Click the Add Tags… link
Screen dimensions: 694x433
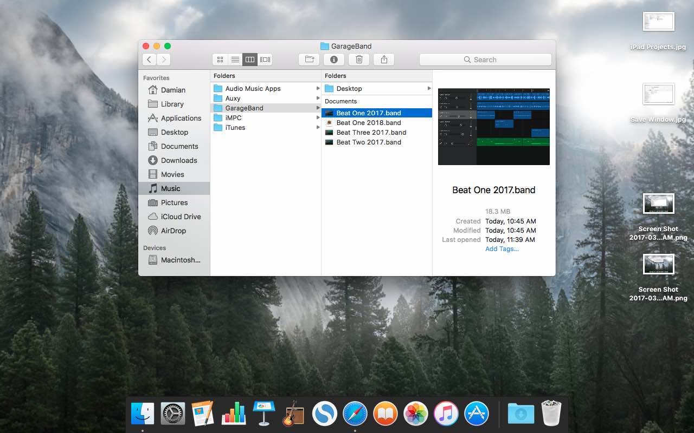(502, 249)
